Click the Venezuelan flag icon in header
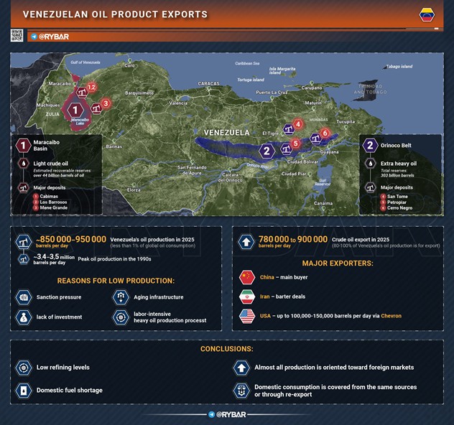 (x=427, y=14)
